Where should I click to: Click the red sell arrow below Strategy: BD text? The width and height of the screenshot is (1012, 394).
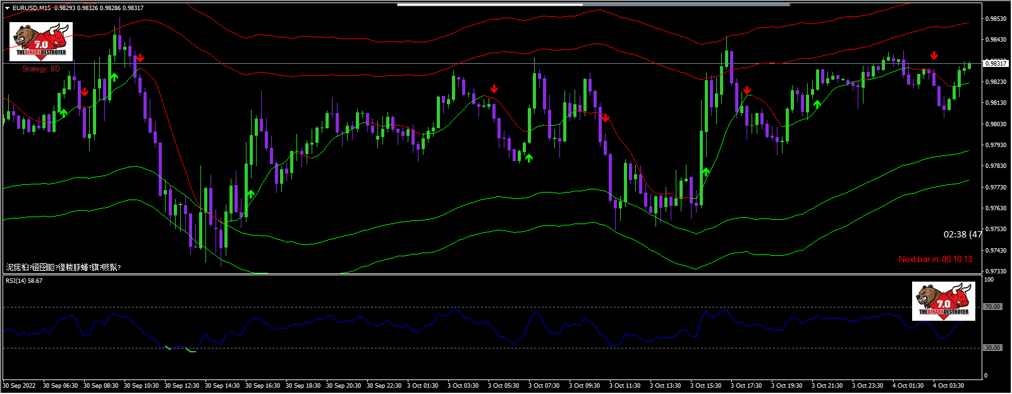coord(84,92)
